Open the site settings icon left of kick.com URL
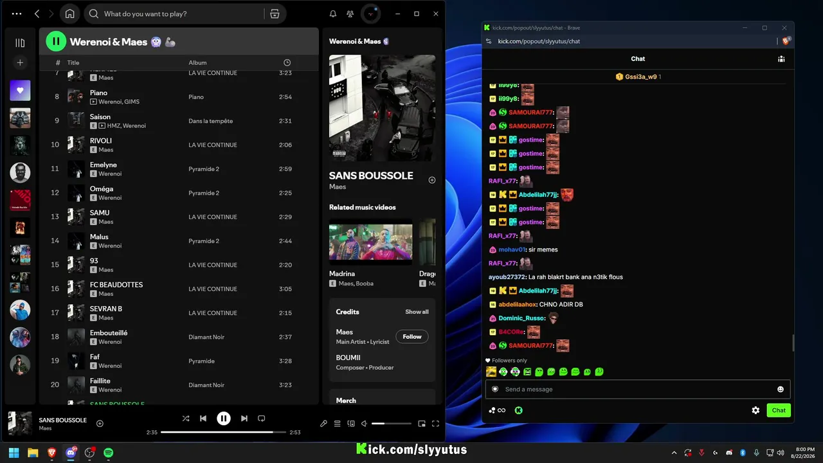This screenshot has height=463, width=823. (x=489, y=41)
